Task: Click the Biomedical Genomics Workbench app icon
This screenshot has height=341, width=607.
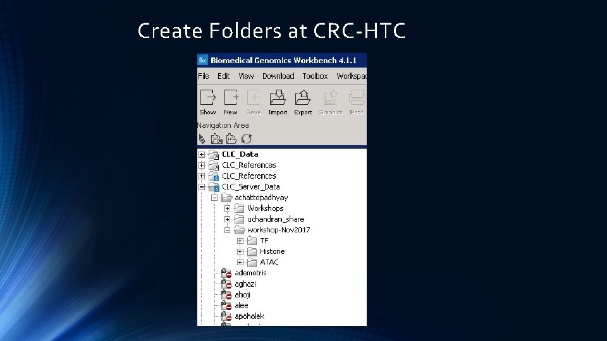Action: point(203,61)
